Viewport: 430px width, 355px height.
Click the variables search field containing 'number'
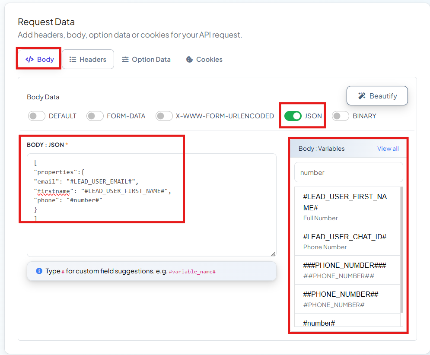(349, 172)
